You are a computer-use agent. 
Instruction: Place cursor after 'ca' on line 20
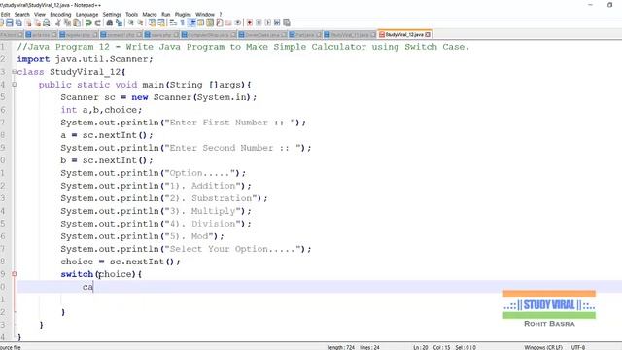pos(93,287)
